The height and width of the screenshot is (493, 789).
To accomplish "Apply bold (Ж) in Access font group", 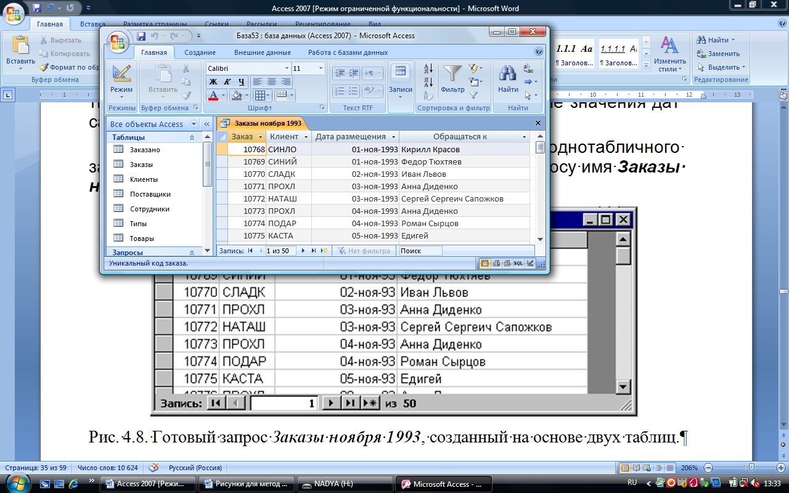I will (x=213, y=81).
